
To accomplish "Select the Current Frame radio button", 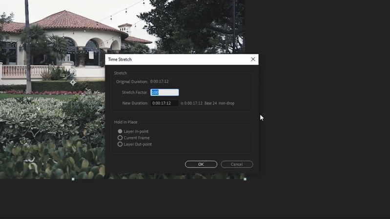I will [x=120, y=138].
